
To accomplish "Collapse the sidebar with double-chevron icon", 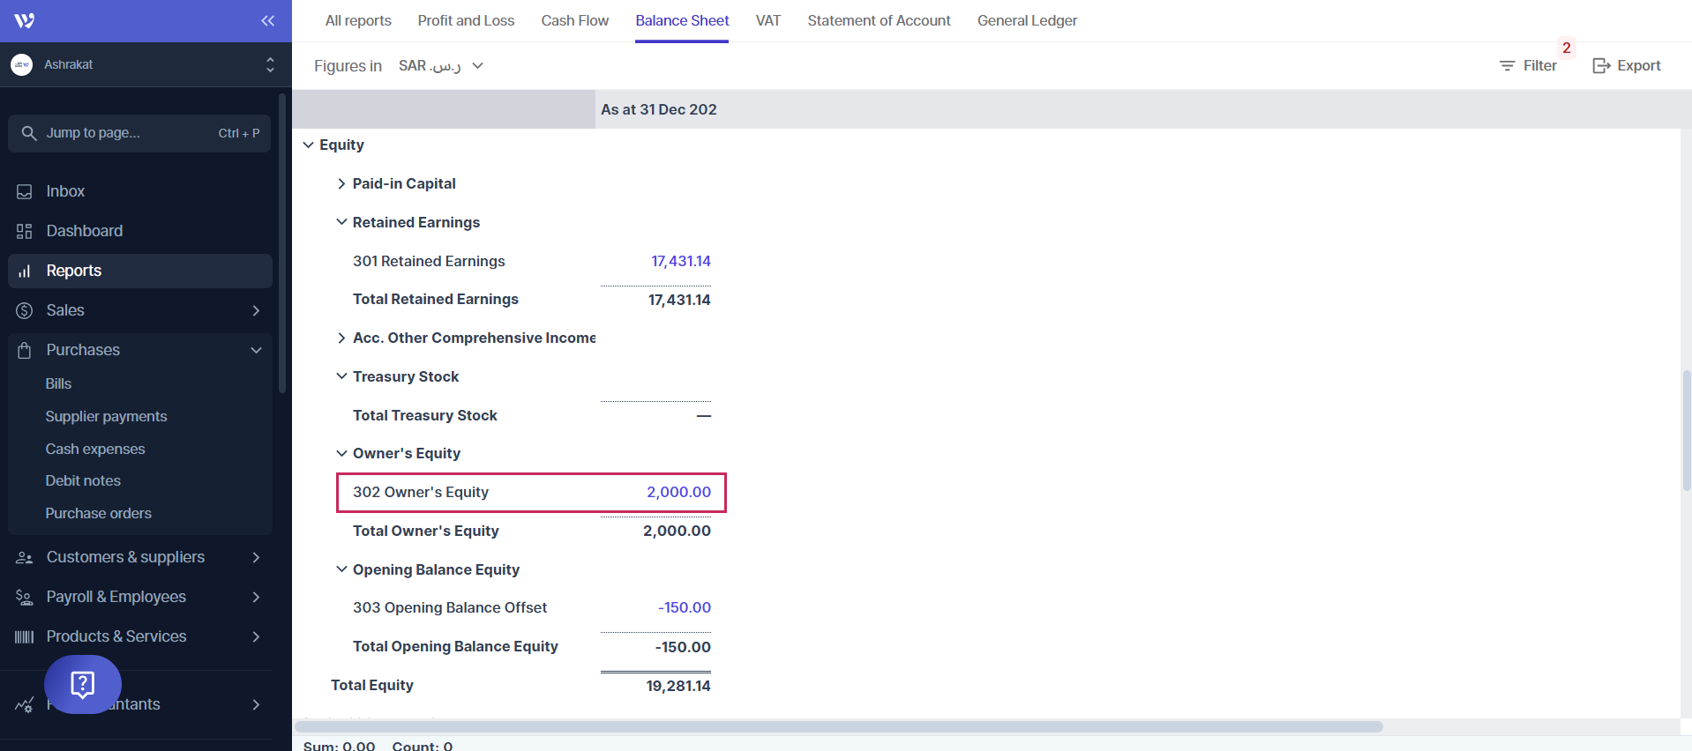I will pyautogui.click(x=267, y=20).
